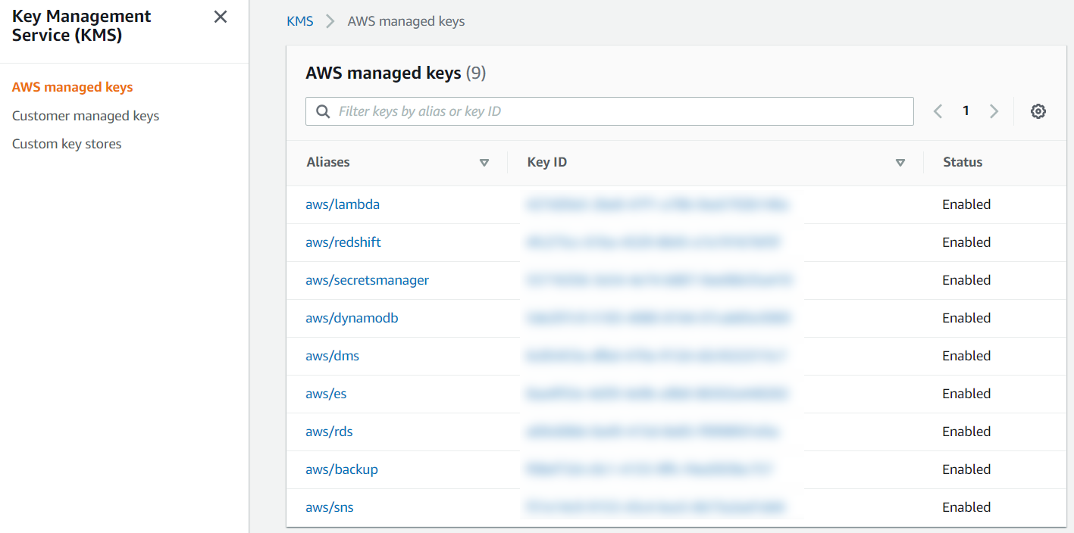This screenshot has width=1074, height=533.
Task: Open the Key ID column filter dropdown
Action: [900, 162]
